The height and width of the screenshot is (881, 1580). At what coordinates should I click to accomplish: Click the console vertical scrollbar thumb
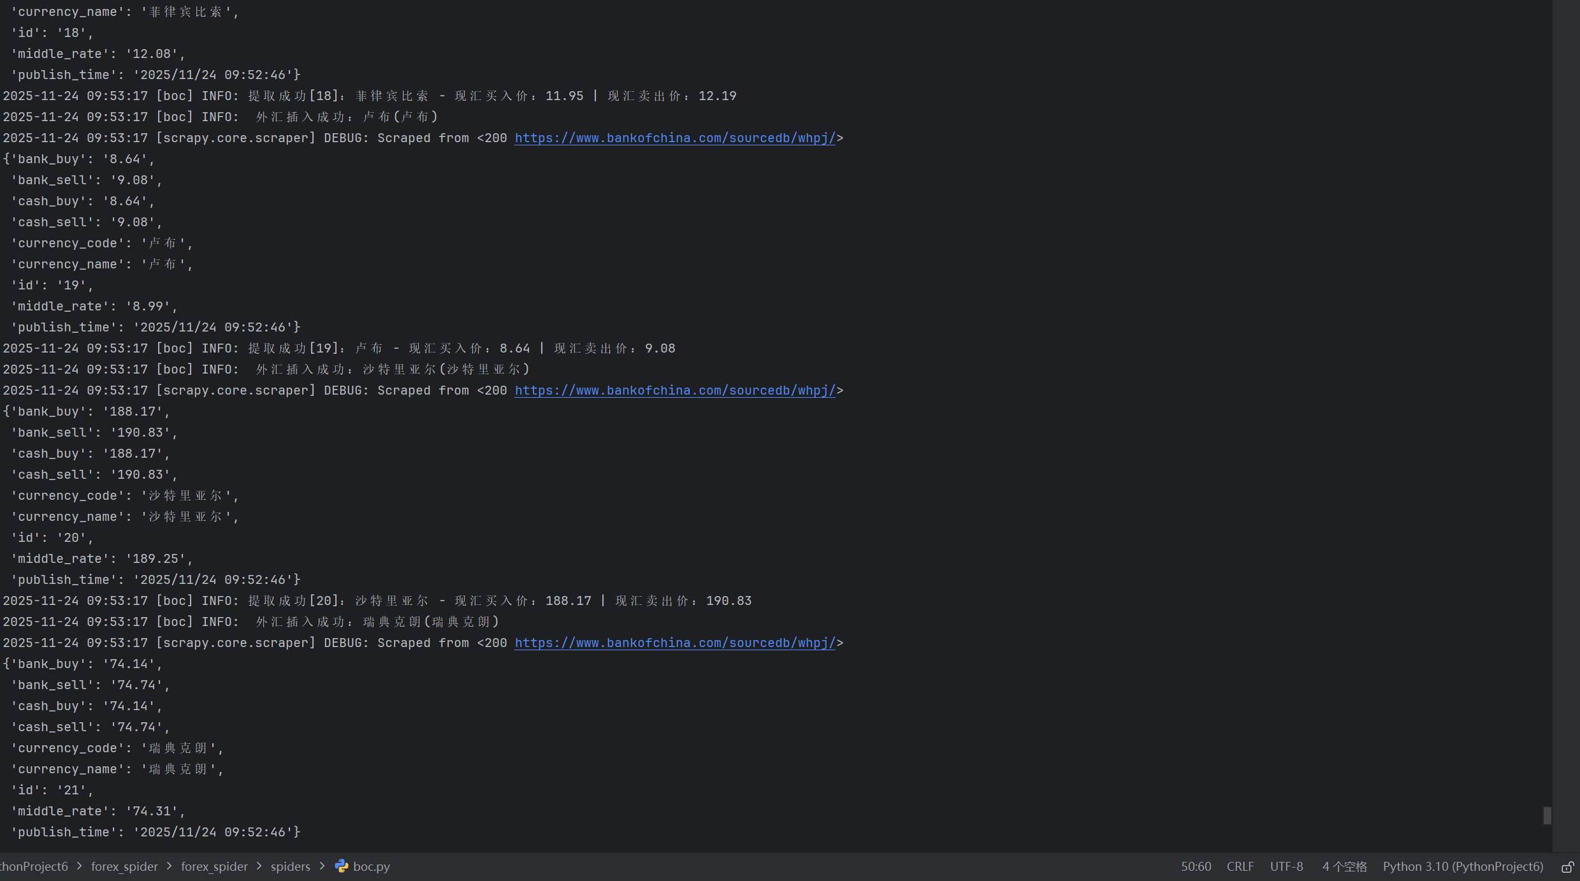click(1547, 815)
